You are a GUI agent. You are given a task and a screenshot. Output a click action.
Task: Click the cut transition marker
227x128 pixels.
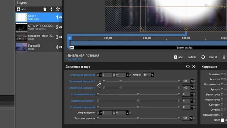click(x=72, y=48)
